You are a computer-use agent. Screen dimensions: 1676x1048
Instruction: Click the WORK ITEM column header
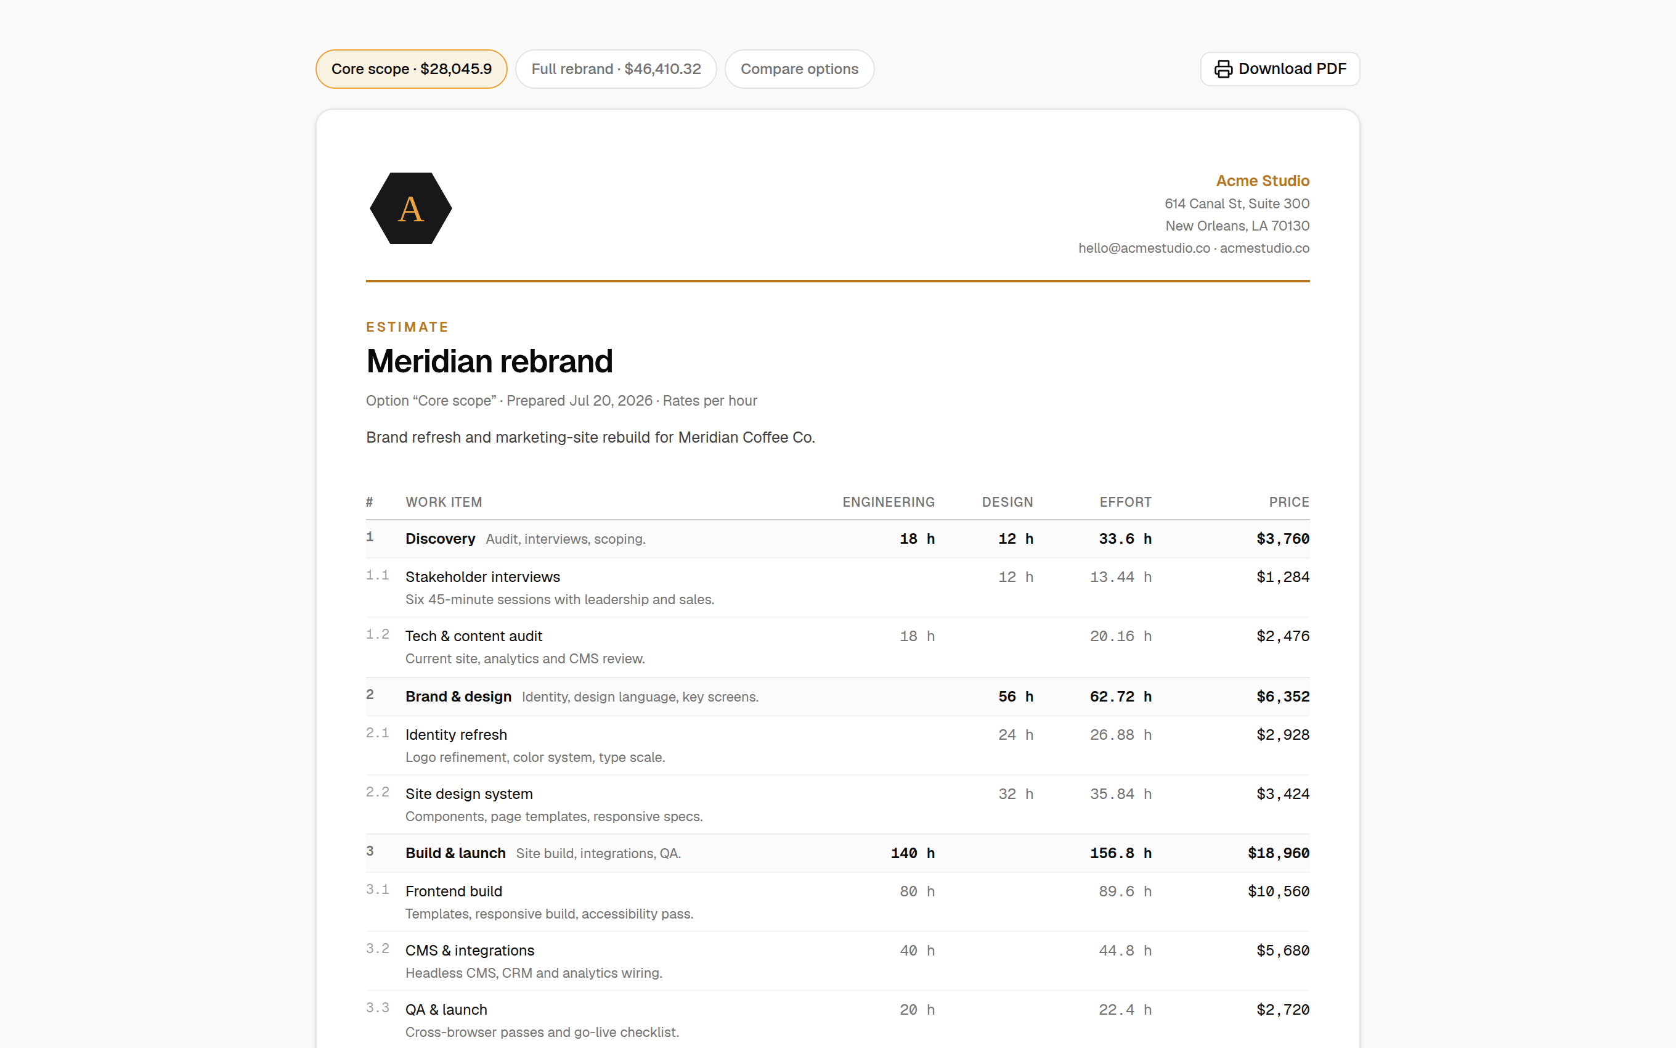[444, 502]
